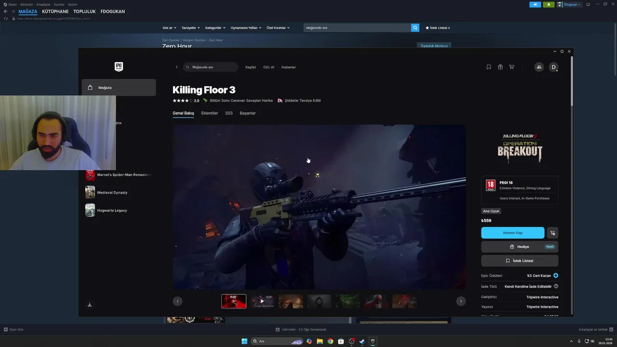Switch Steam to Big Picture mode icon
This screenshot has height=347, width=617.
point(588,4)
